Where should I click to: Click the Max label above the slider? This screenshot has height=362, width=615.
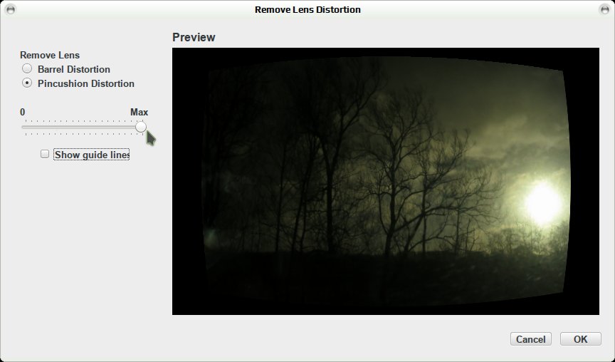(x=139, y=113)
